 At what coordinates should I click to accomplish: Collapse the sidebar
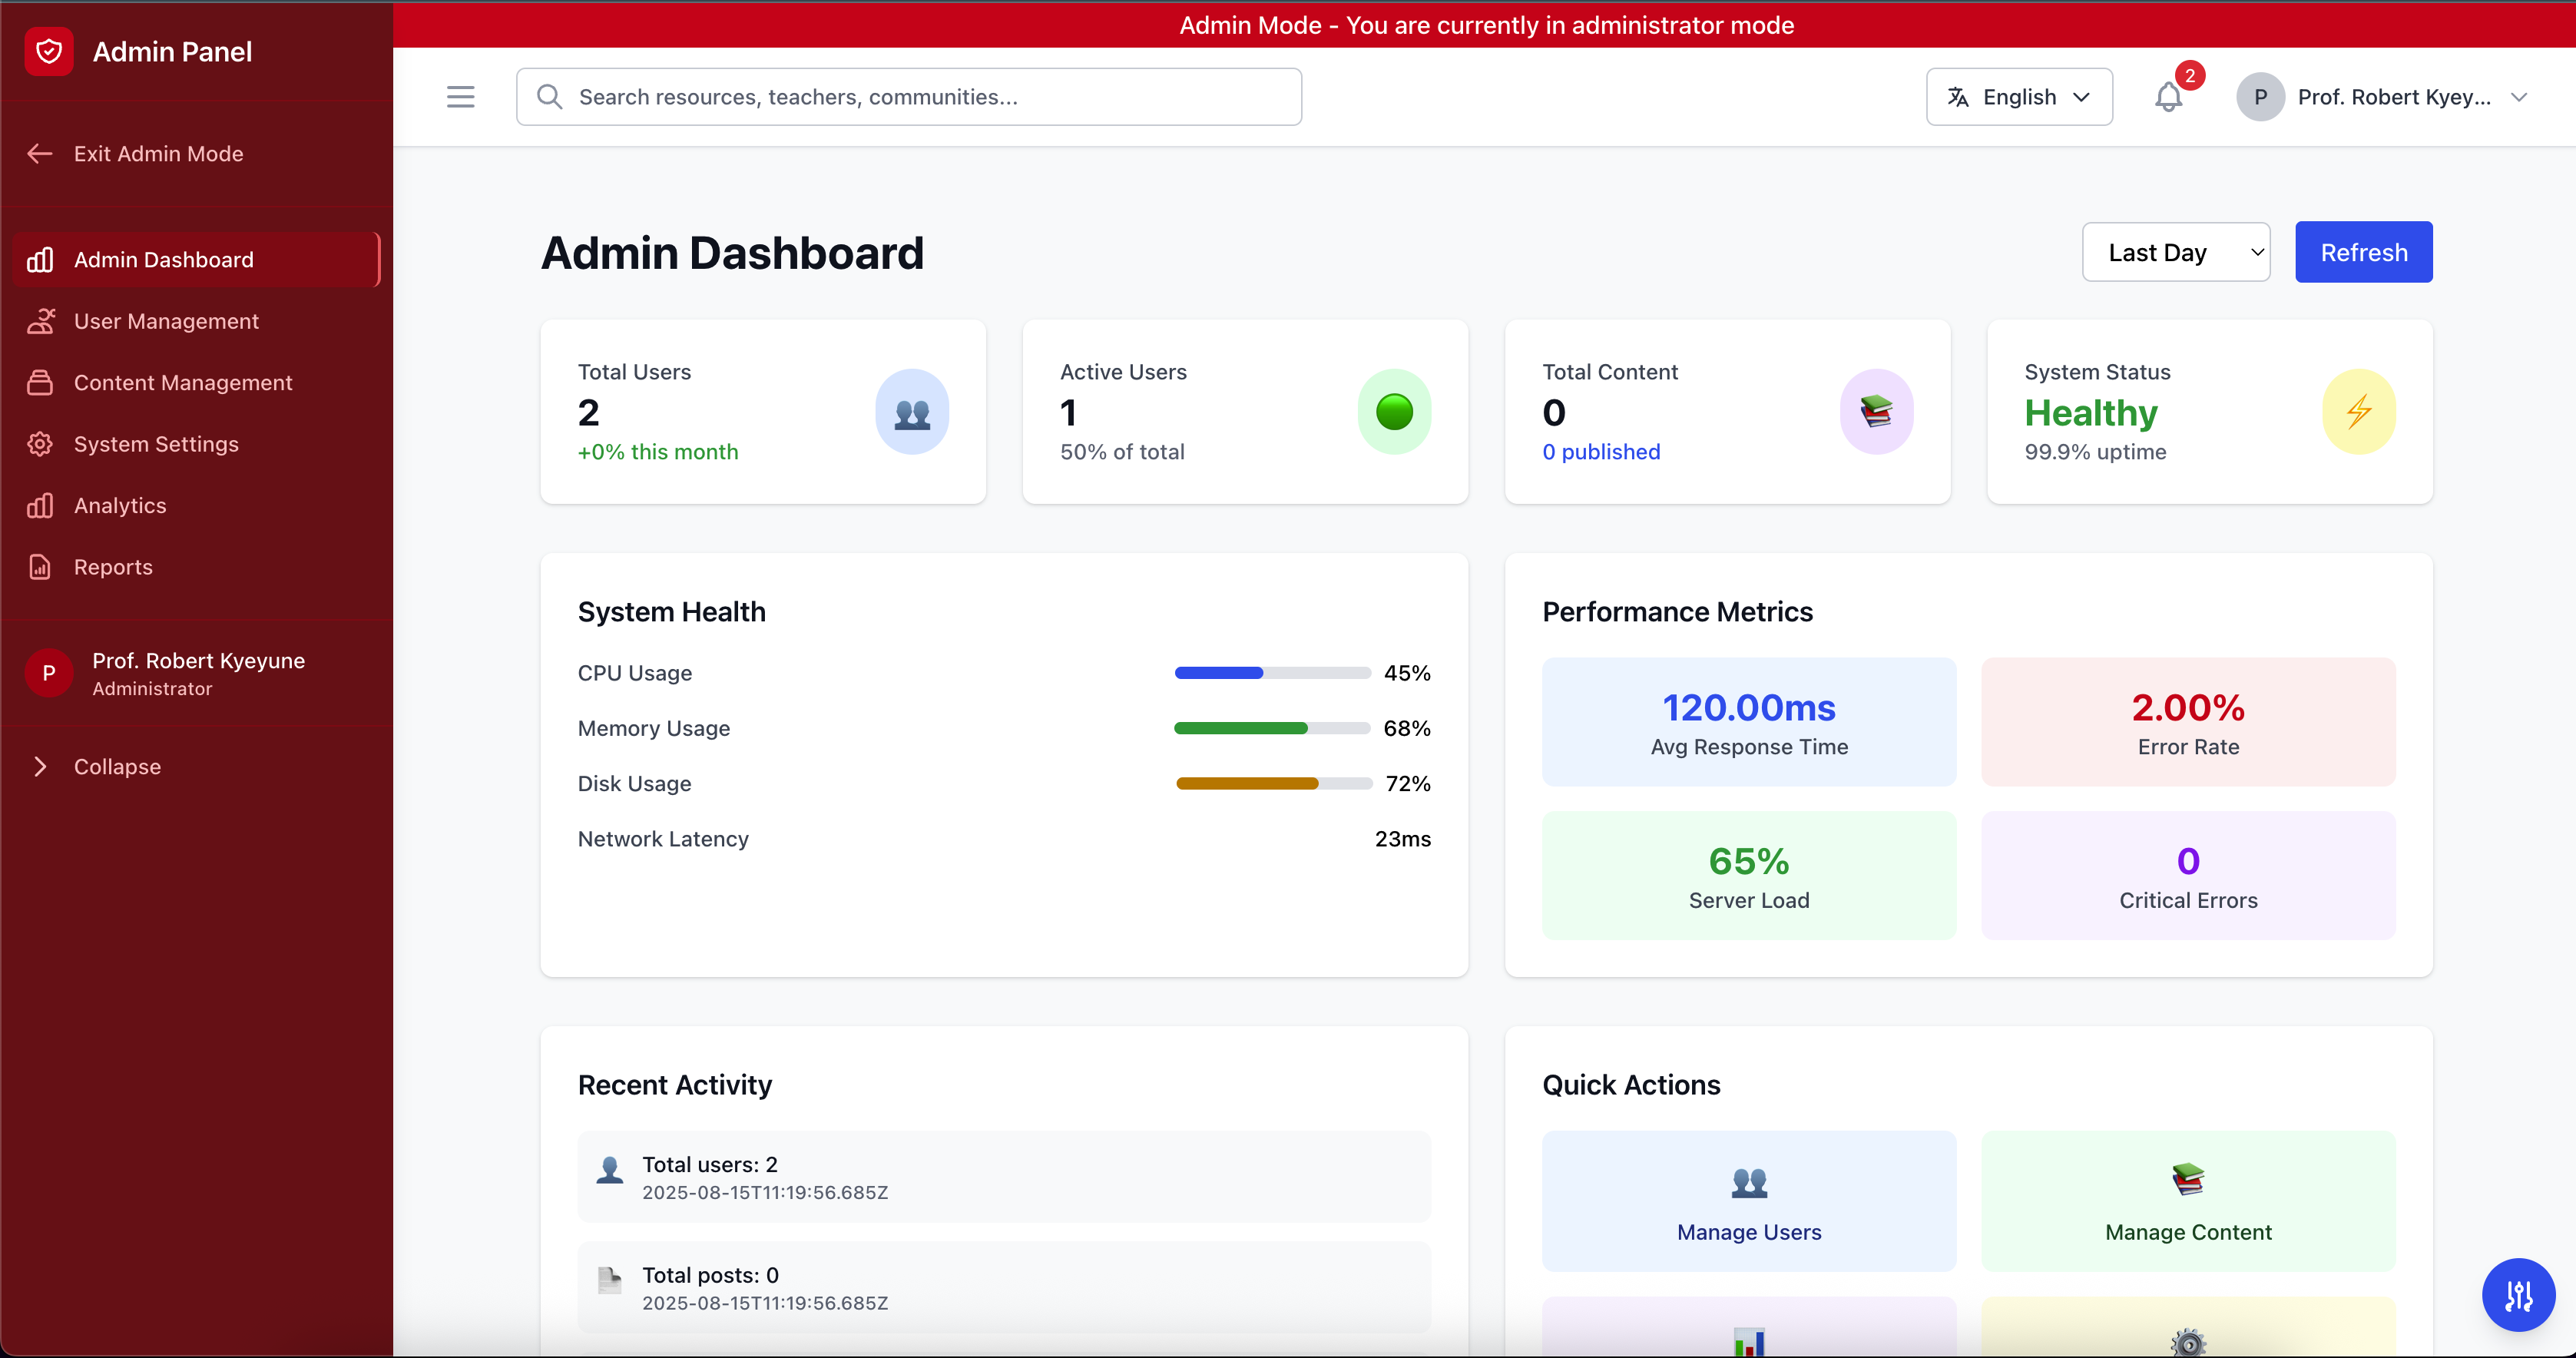(116, 767)
